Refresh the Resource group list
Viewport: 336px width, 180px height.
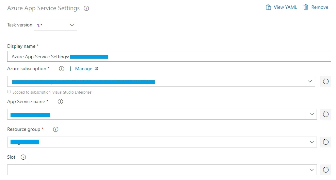click(325, 142)
